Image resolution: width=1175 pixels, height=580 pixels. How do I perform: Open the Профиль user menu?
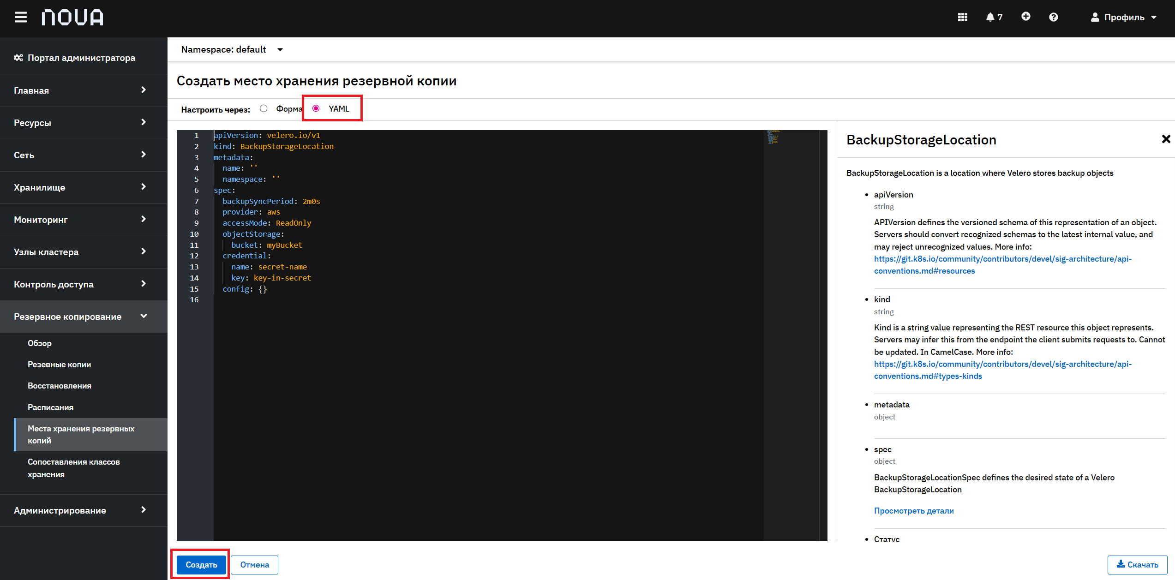(1123, 17)
